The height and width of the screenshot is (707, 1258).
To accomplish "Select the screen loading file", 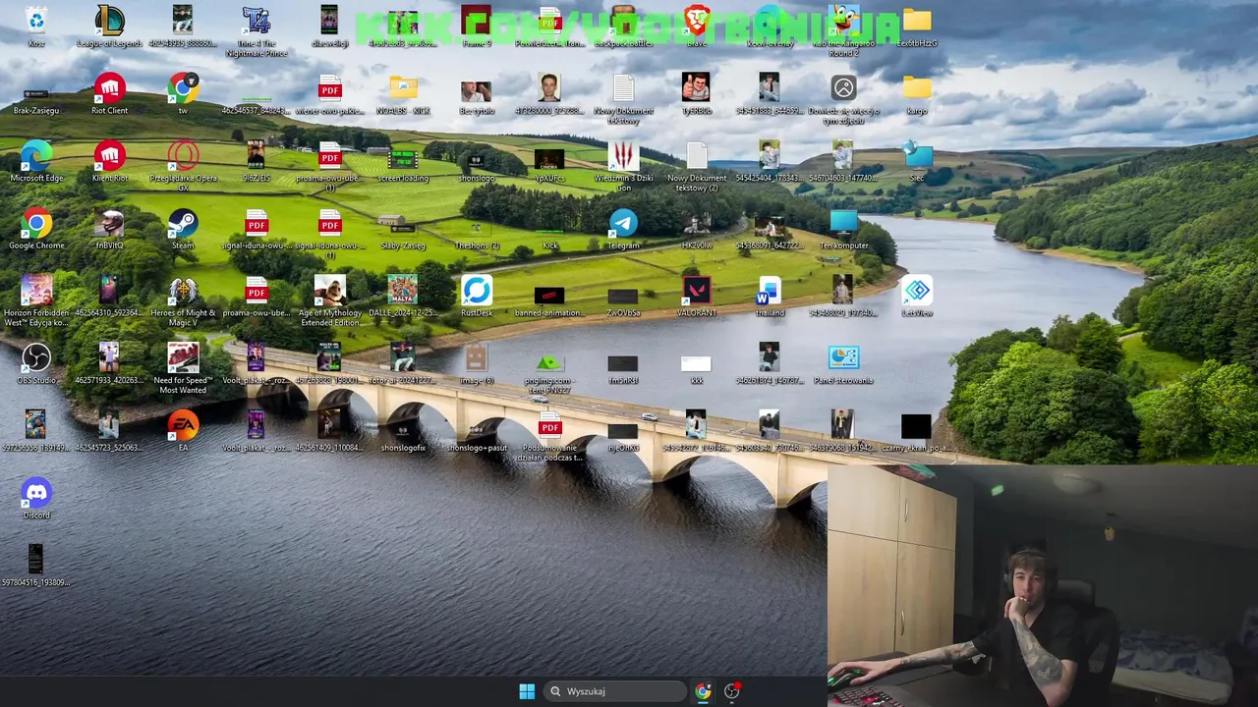I will [403, 161].
